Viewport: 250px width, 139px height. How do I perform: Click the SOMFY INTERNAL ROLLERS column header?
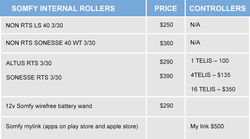click(63, 9)
